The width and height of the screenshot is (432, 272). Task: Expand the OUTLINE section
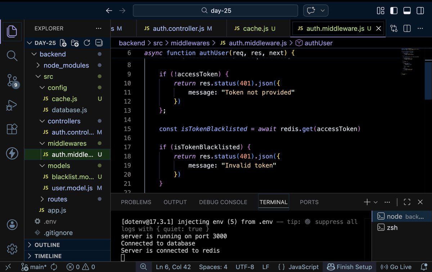(x=67, y=245)
